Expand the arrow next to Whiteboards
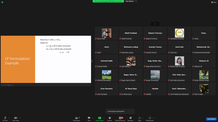Image resolution: width=218 pixels, height=122 pixels. click(x=154, y=118)
